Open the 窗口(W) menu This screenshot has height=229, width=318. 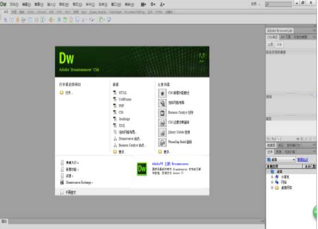(x=116, y=4)
